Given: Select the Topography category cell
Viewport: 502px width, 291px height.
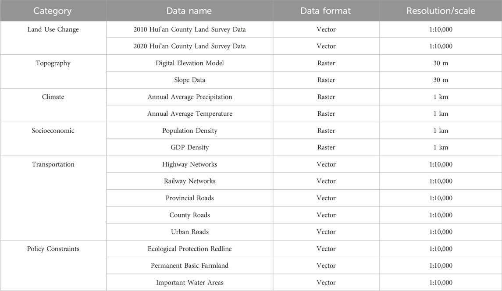Looking at the screenshot, I should (x=53, y=63).
